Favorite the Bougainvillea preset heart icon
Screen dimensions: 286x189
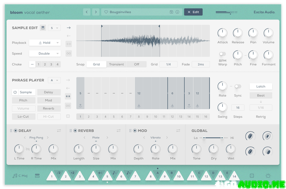coord(106,12)
